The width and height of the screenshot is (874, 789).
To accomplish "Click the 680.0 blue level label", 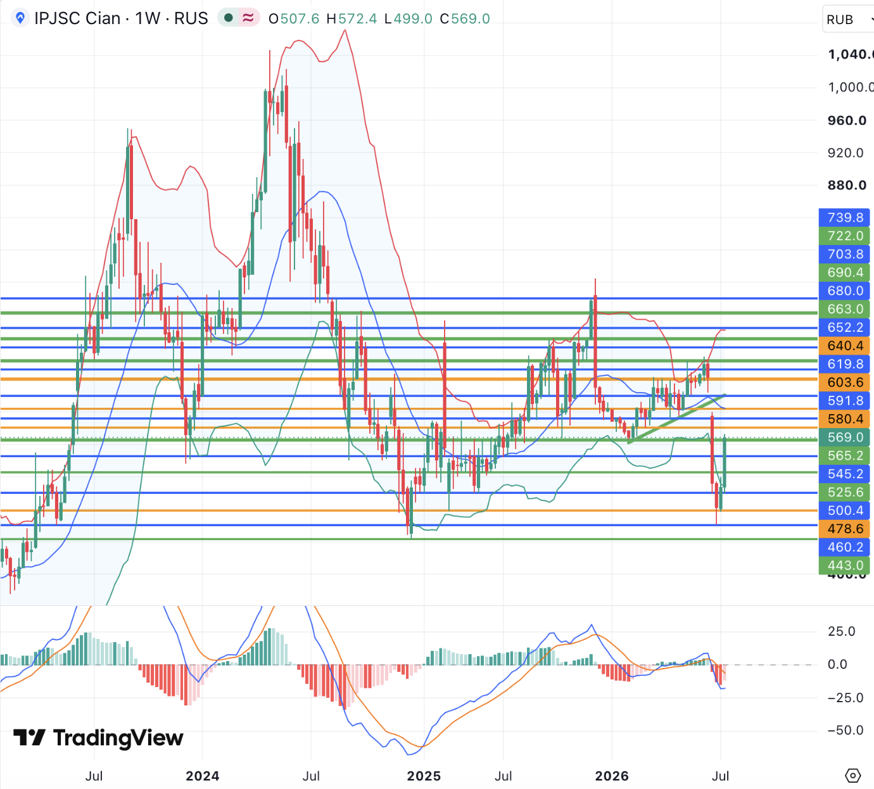I will click(845, 291).
